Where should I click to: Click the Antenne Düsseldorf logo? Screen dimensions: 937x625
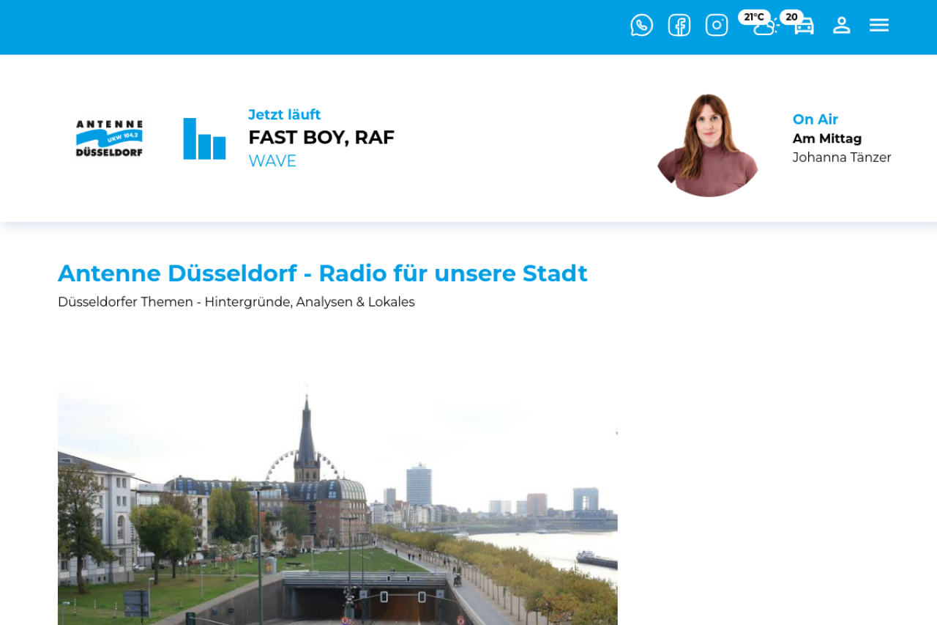[109, 138]
